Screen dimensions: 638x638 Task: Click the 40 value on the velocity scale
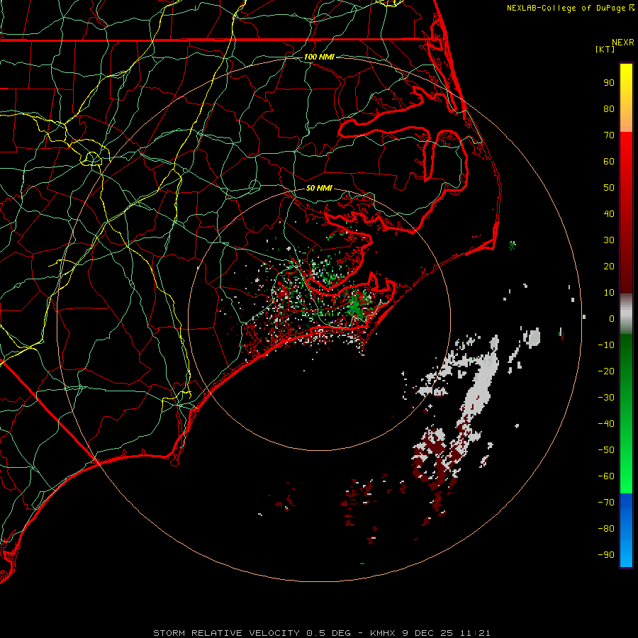pyautogui.click(x=609, y=213)
